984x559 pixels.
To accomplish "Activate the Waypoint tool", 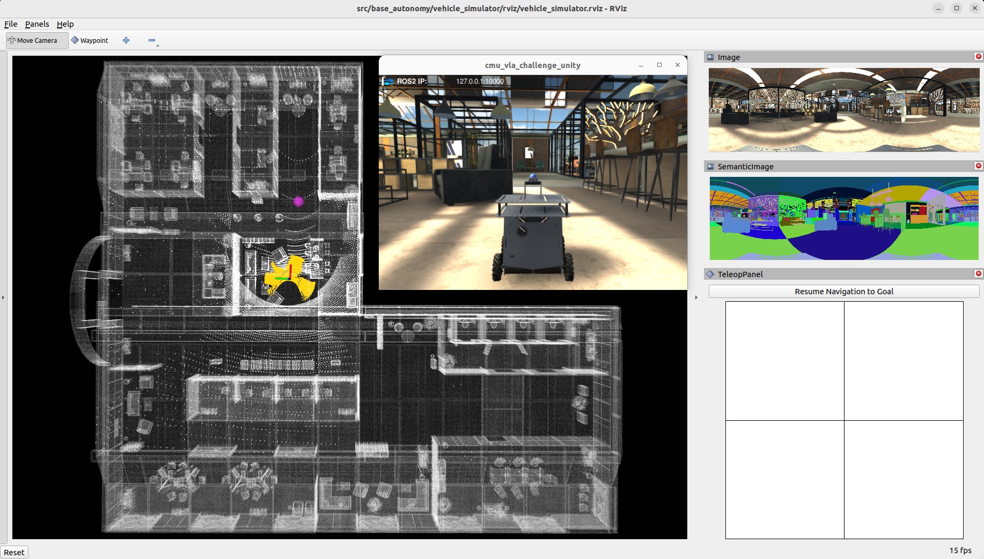I will 90,40.
